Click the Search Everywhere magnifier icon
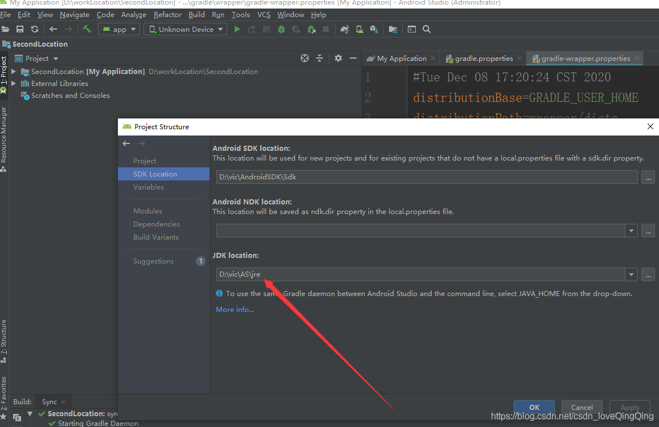The image size is (659, 427). [427, 30]
